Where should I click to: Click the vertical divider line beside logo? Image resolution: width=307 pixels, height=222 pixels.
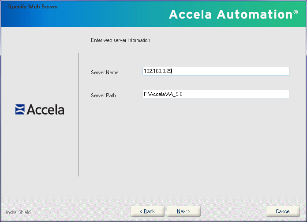point(79,114)
